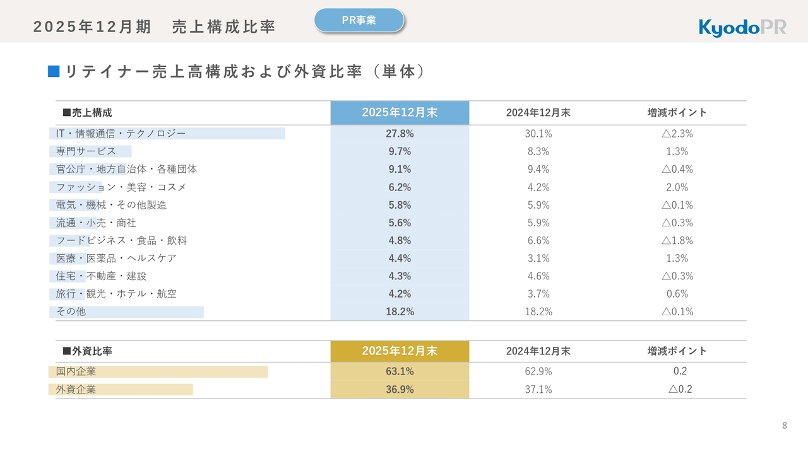808x454 pixels.
Task: Click the ■外資比率 table header label
Action: [x=87, y=351]
